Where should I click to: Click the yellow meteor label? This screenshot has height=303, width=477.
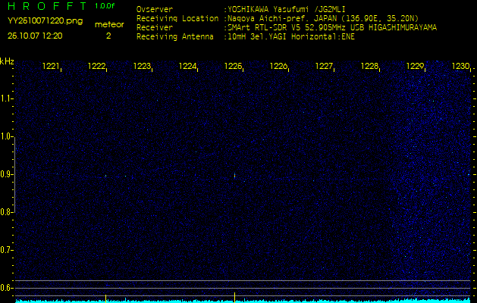coord(108,24)
